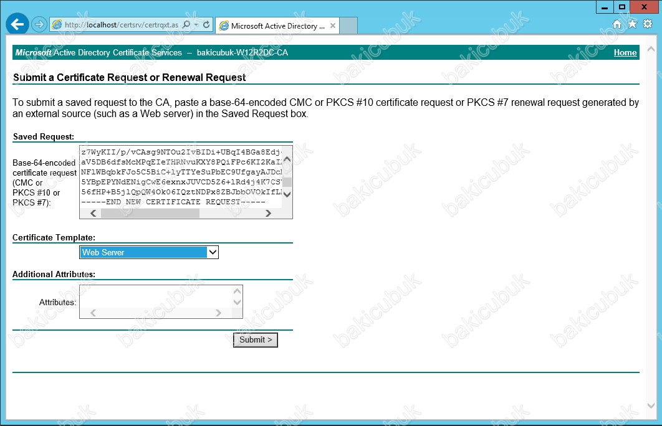Screen dimensions: 662x426
Task: Refresh the page with reload icon
Action: point(206,24)
